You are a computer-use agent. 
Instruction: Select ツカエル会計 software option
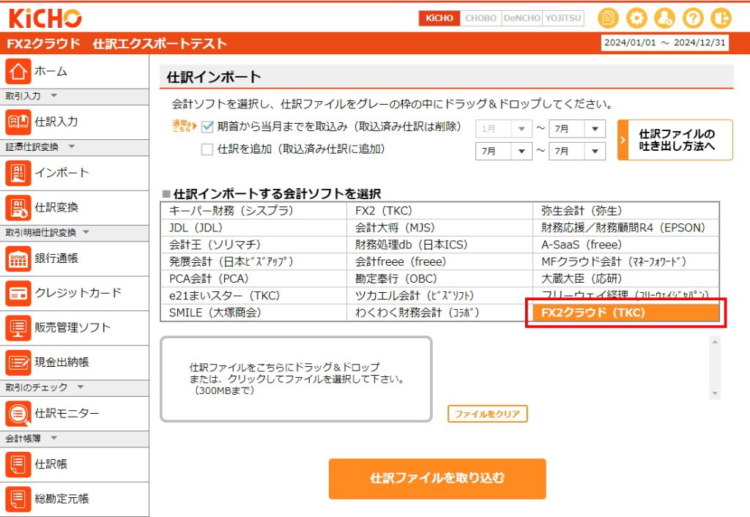[x=439, y=296]
